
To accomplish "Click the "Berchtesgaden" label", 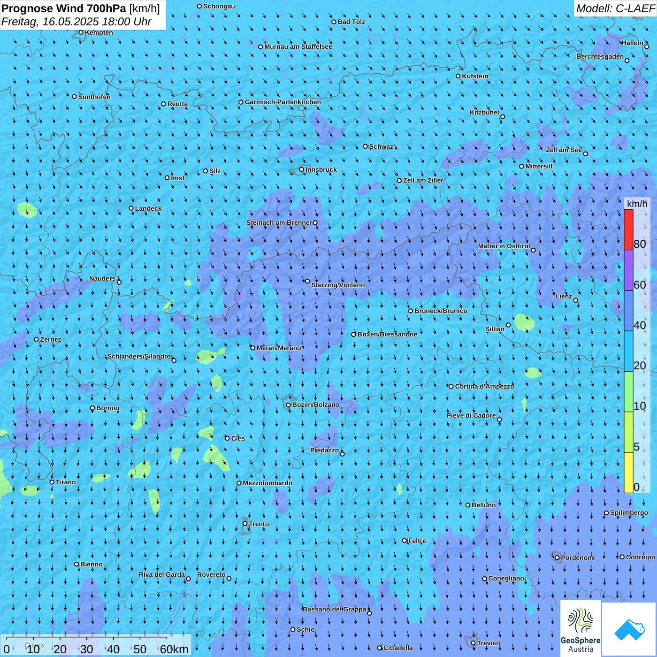I will click(600, 56).
